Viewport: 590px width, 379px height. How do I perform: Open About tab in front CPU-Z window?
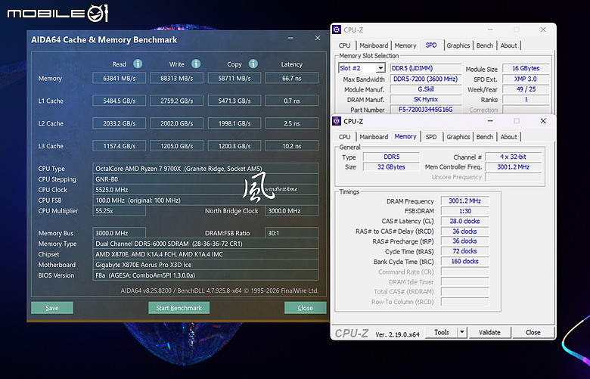509,137
